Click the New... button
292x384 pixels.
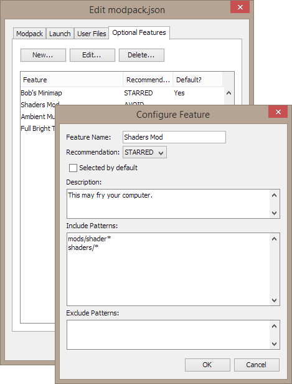43,55
